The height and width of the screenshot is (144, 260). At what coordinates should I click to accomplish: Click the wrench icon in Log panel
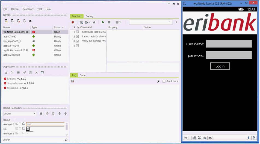[x=158, y=81]
